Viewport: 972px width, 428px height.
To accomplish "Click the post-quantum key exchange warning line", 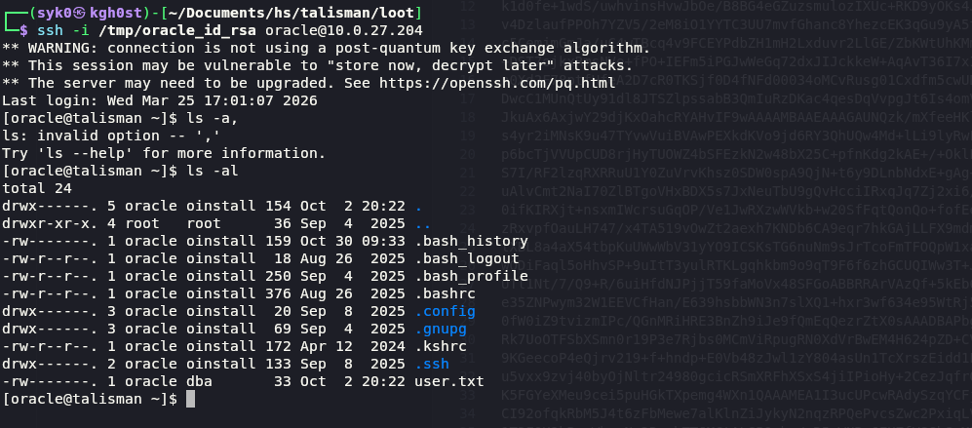I will [x=326, y=48].
